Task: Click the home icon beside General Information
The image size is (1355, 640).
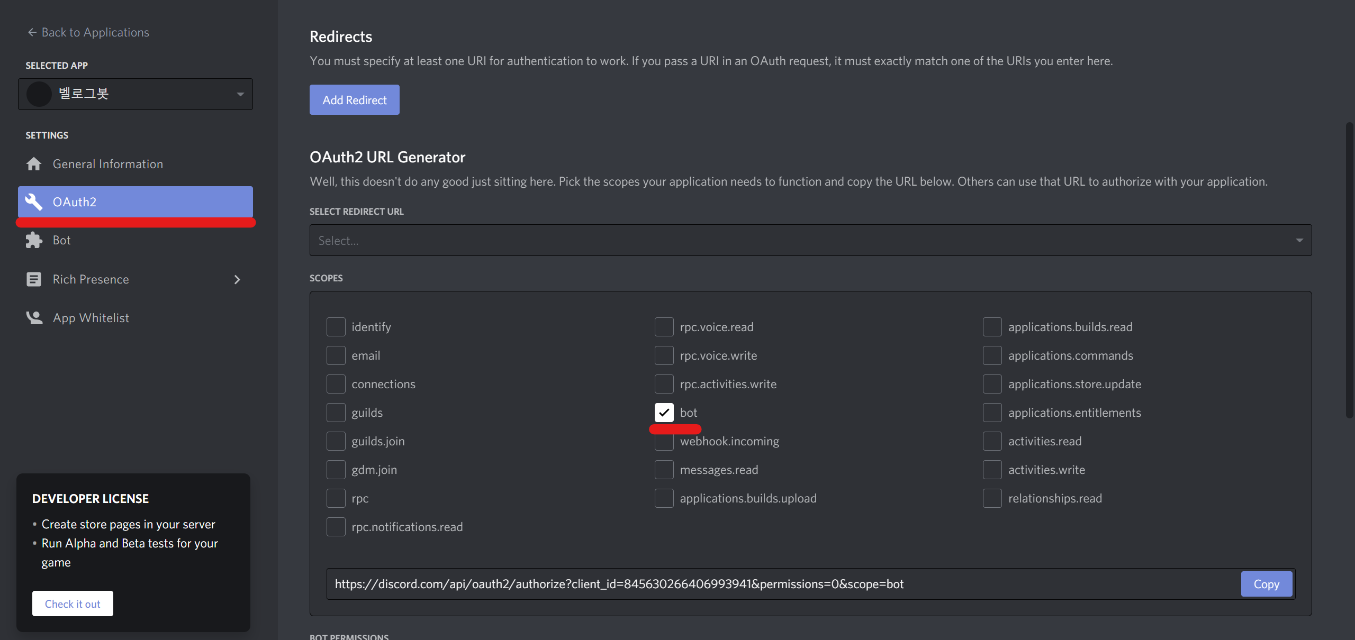Action: pos(34,163)
